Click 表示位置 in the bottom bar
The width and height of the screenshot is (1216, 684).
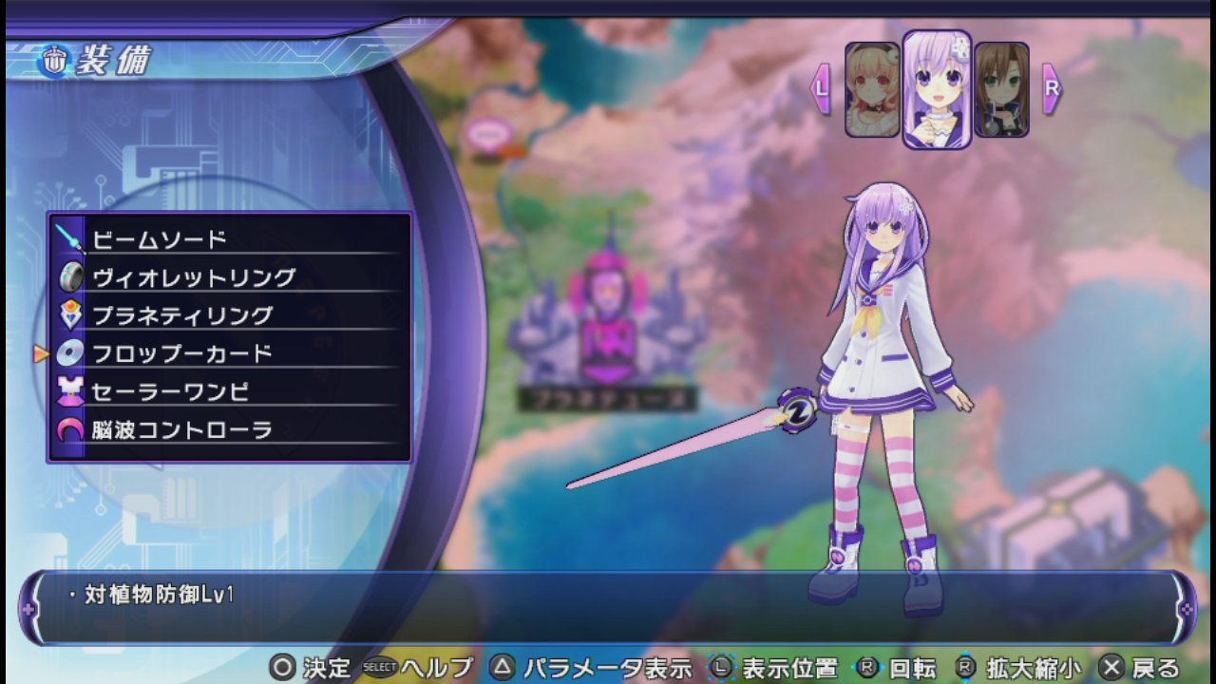[790, 668]
